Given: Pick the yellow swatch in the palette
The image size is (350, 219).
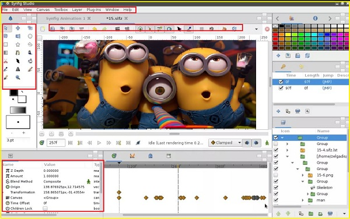Looking at the screenshot, I should [x=288, y=34].
